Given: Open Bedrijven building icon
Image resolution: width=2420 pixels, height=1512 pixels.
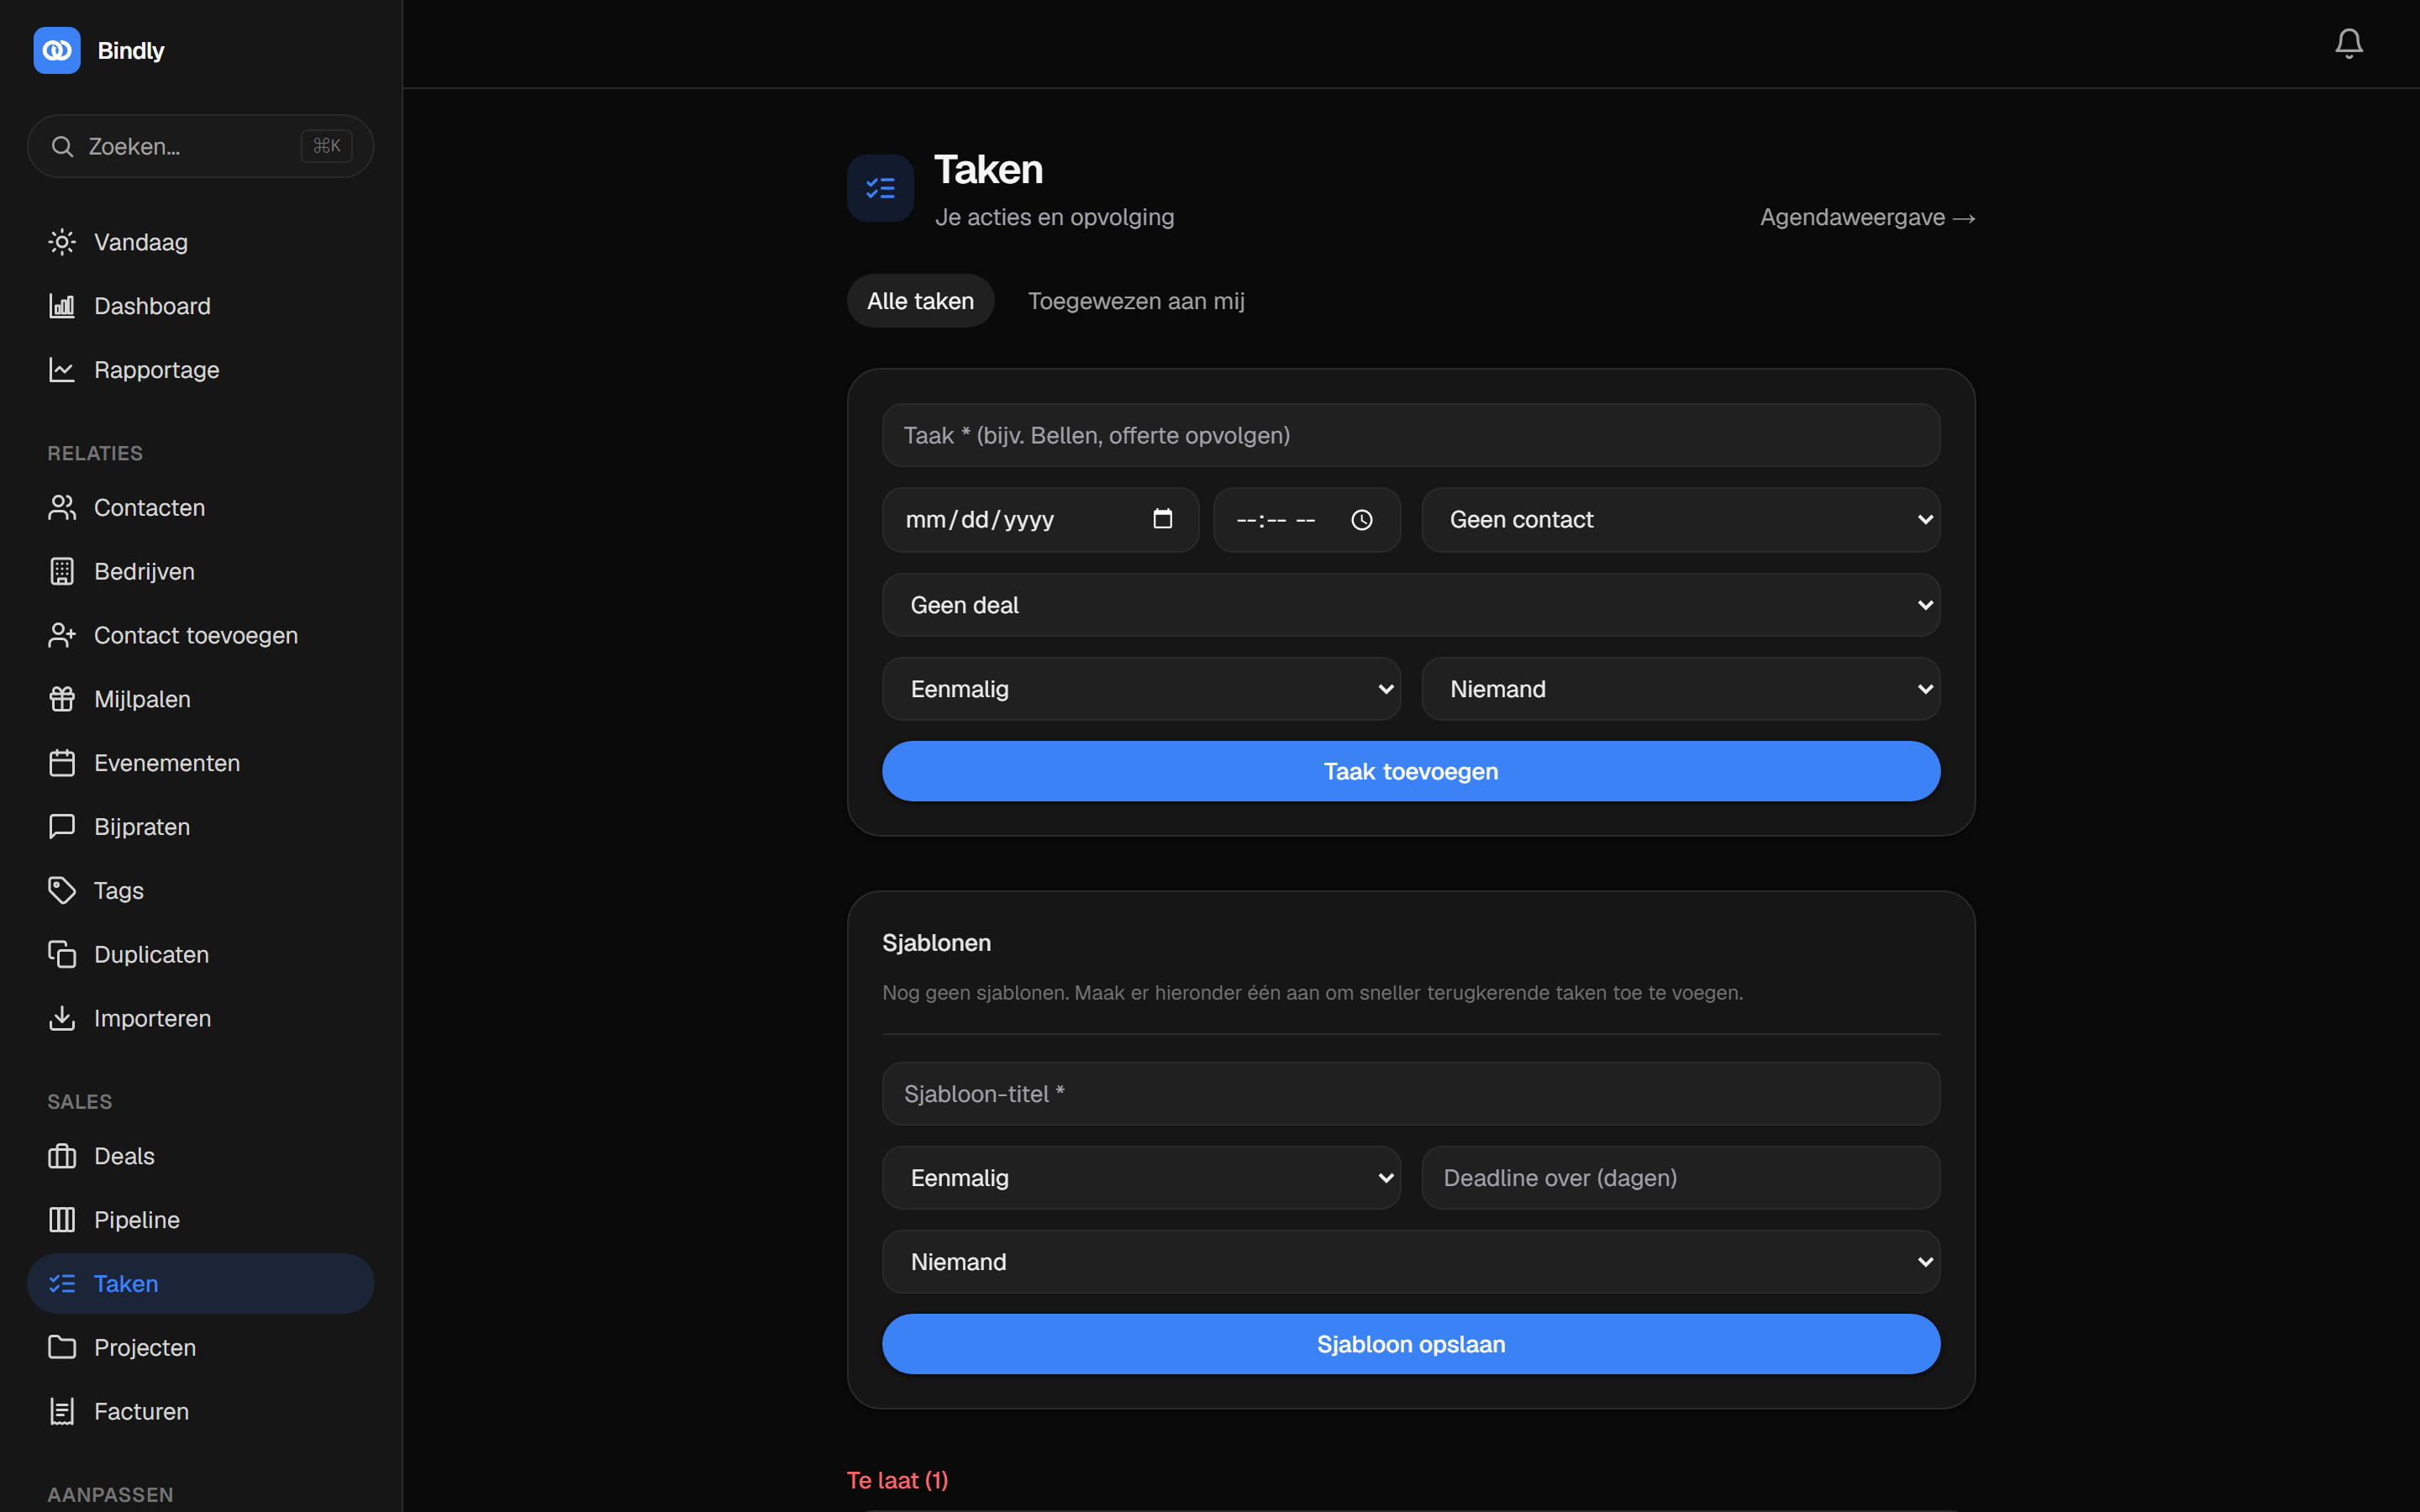Looking at the screenshot, I should 62,571.
